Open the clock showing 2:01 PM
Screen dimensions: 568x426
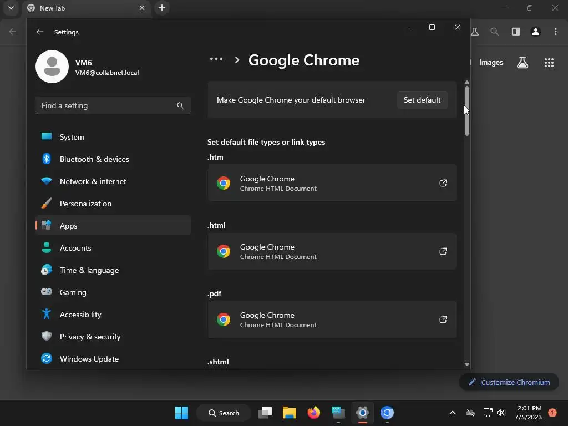point(529,413)
